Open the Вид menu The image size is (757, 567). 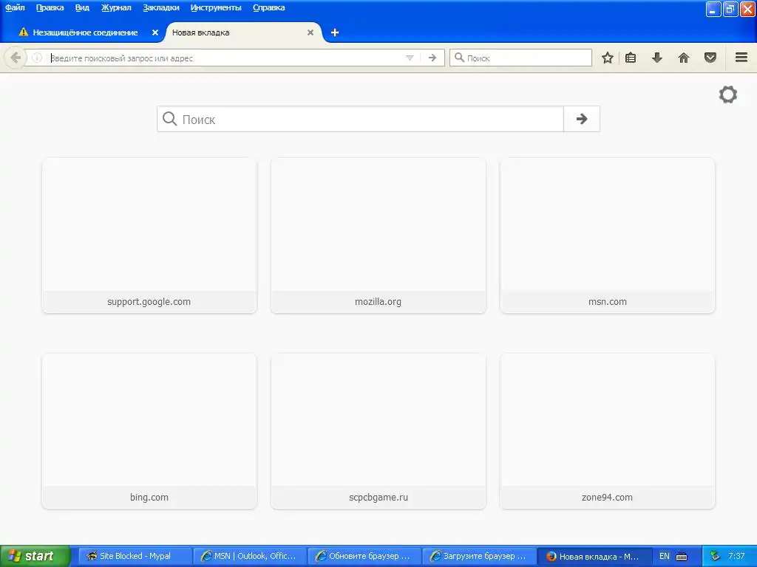click(82, 7)
